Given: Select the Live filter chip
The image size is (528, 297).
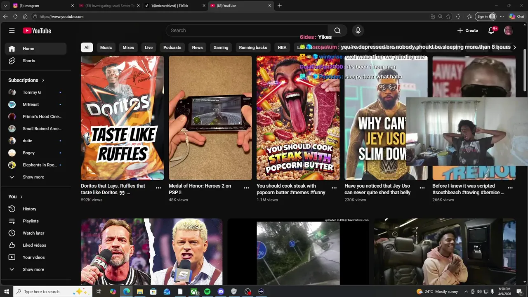Looking at the screenshot, I should [148, 47].
